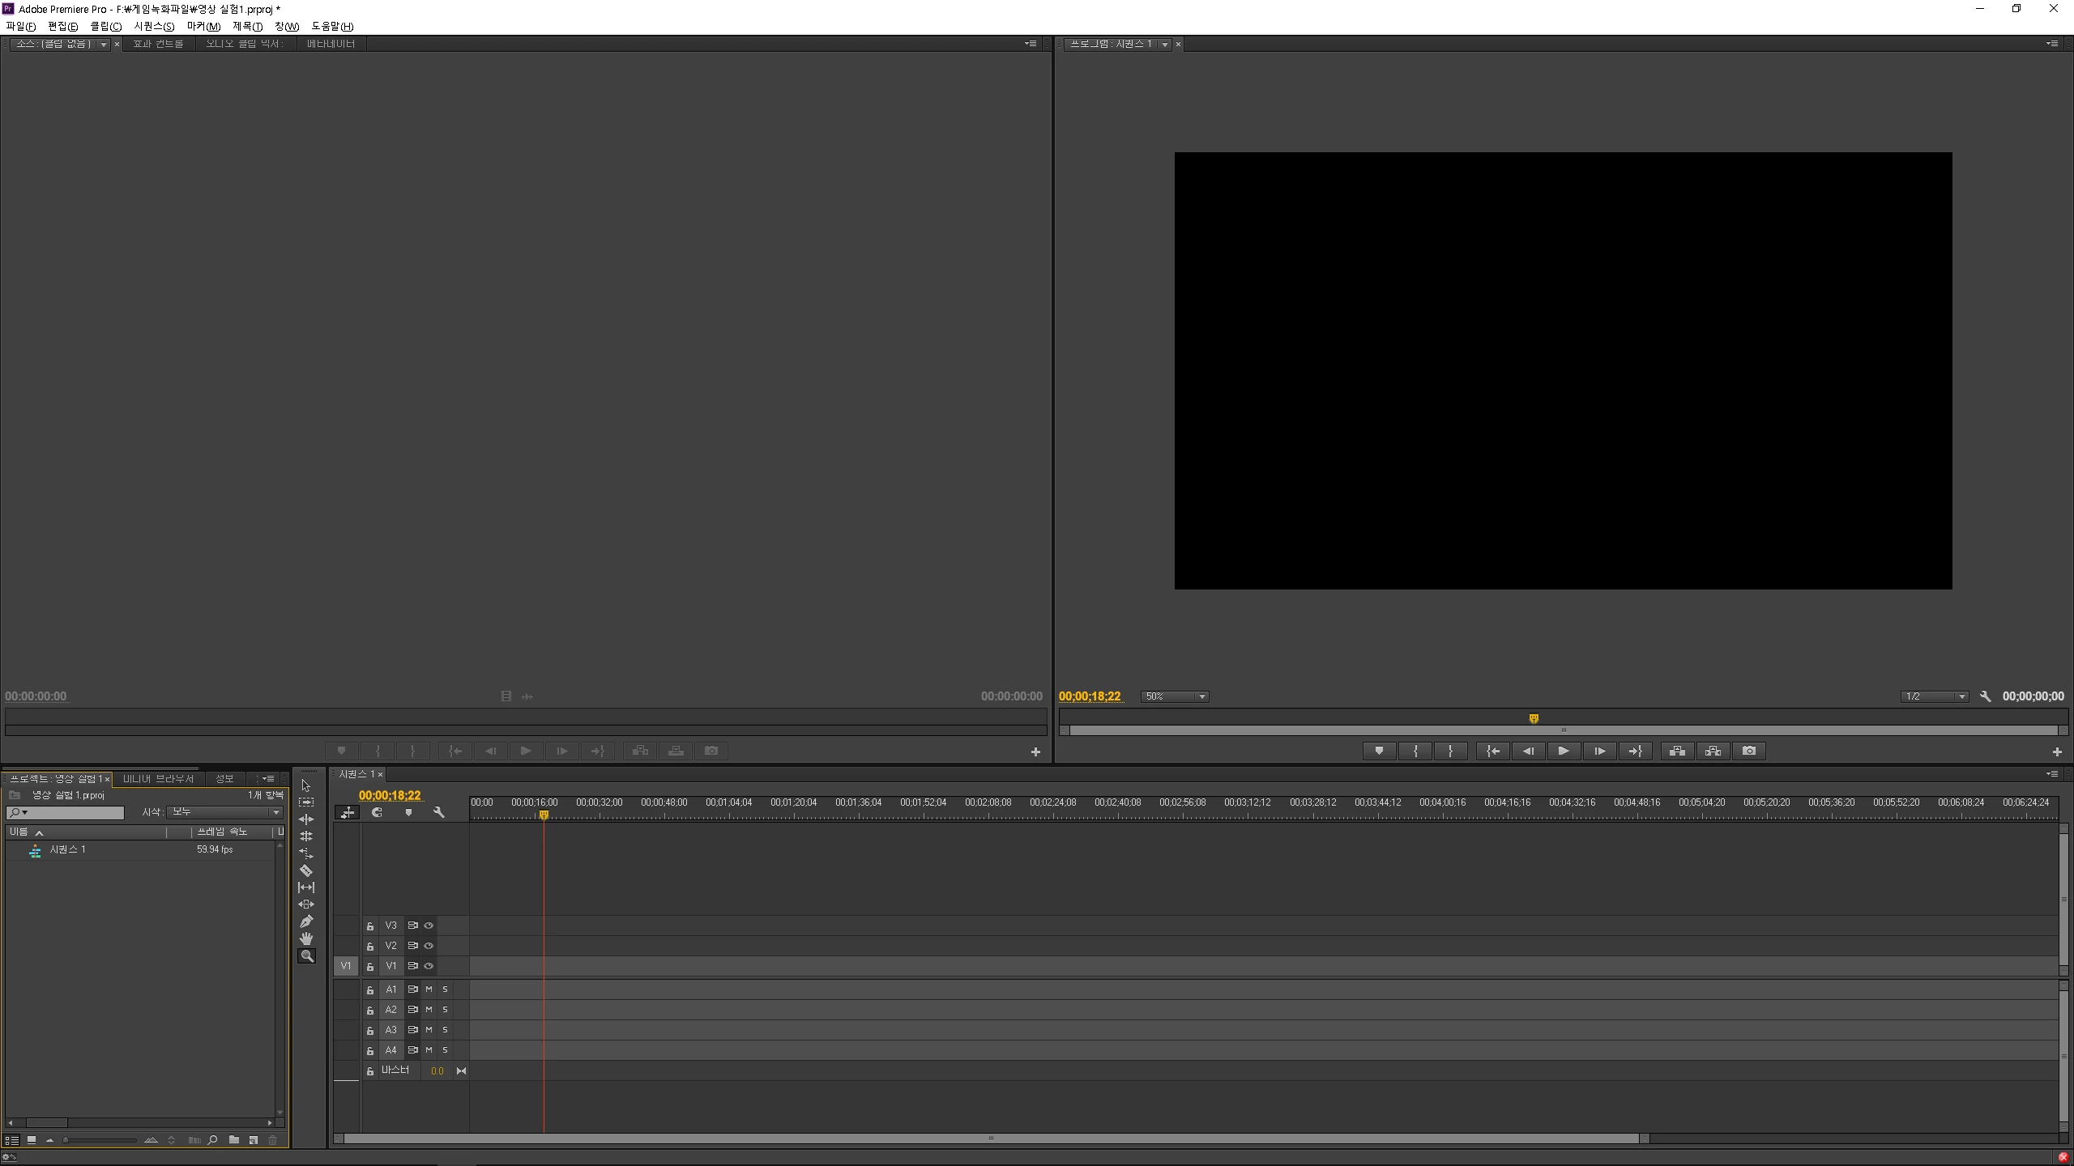The image size is (2074, 1166).
Task: Click Export Frame camera in Program monitor
Action: pos(1748,751)
